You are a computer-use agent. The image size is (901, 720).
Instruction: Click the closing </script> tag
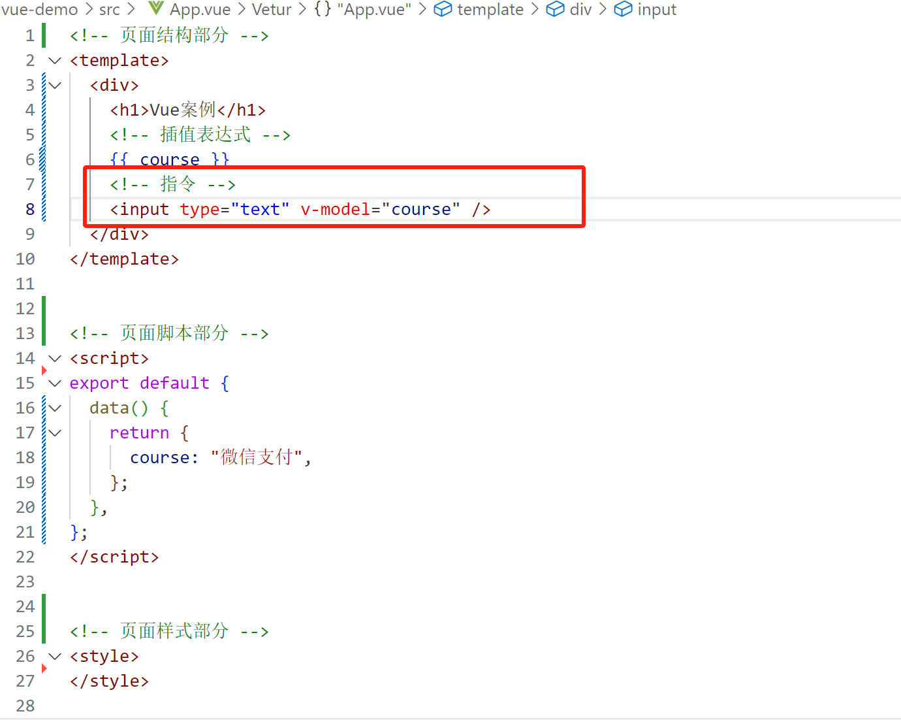[x=114, y=557]
